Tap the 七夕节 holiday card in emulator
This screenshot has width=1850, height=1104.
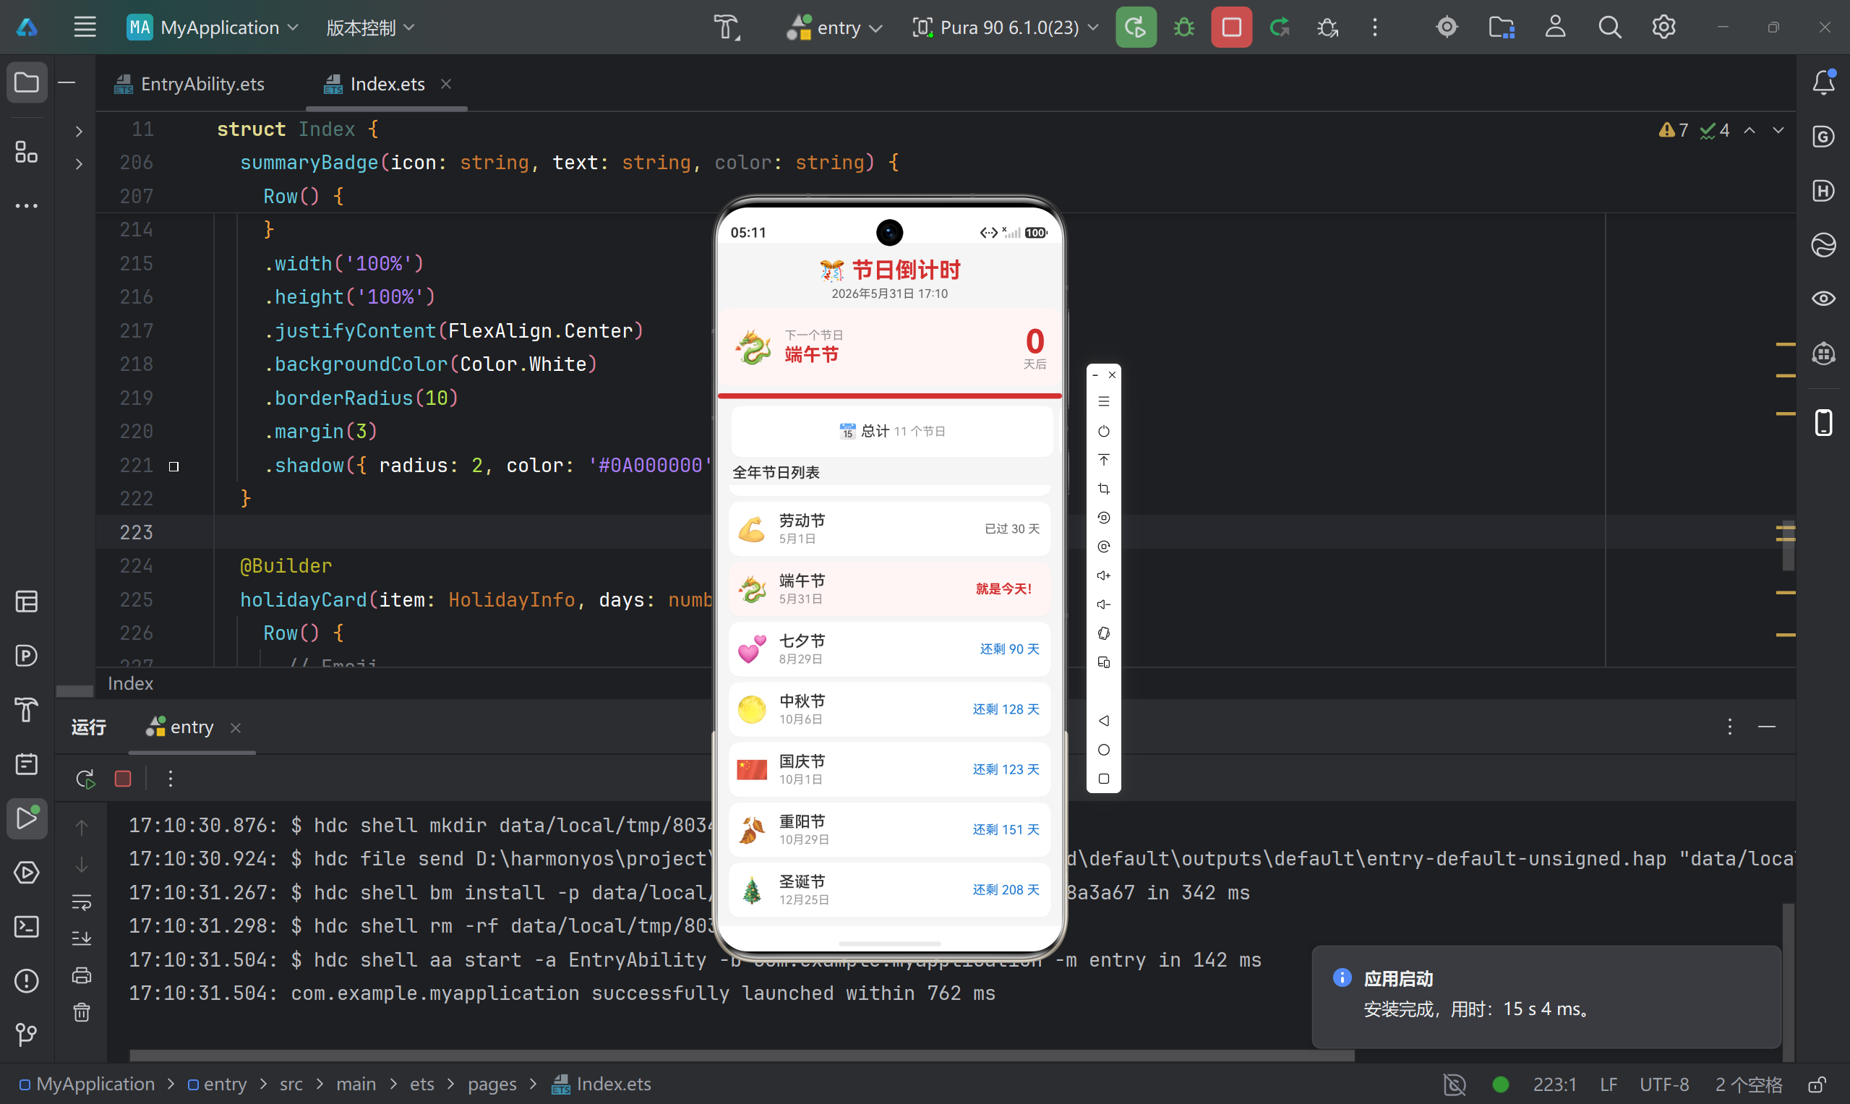pyautogui.click(x=889, y=649)
